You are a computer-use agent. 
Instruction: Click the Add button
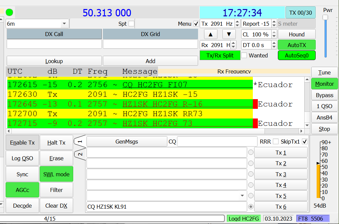coord(150,61)
